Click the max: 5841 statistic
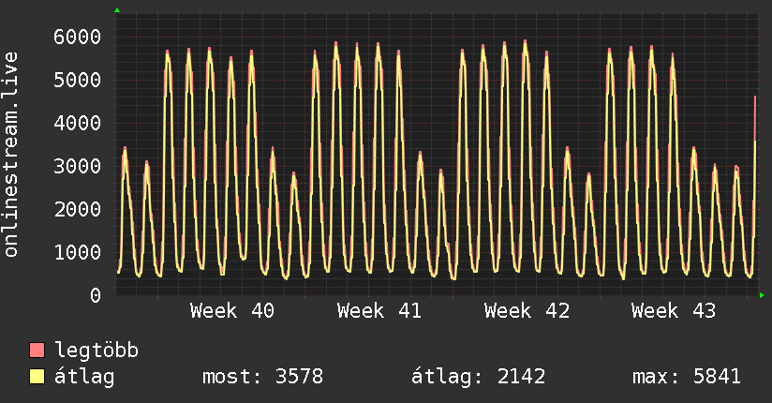The height and width of the screenshot is (403, 772). click(687, 377)
